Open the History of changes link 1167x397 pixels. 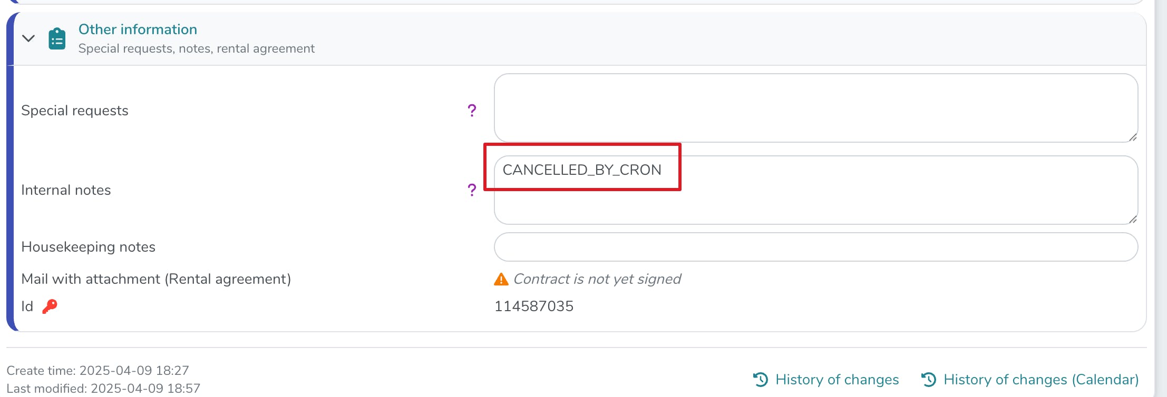coord(837,380)
